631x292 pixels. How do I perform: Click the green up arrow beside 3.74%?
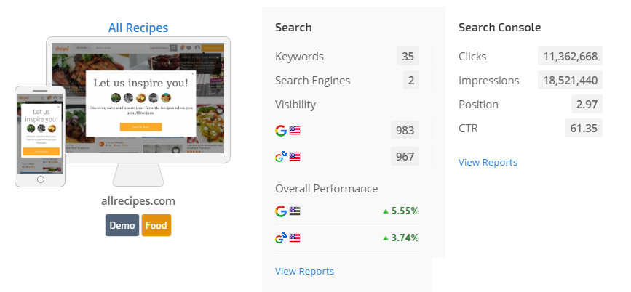point(386,238)
